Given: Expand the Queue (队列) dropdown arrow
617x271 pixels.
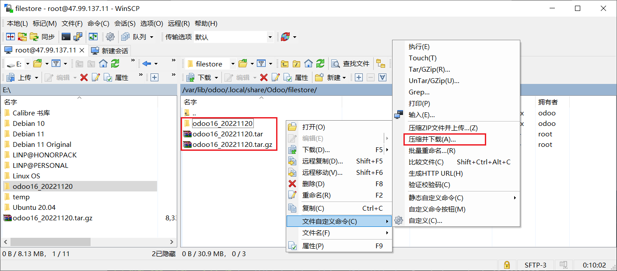Looking at the screenshot, I should click(x=152, y=37).
